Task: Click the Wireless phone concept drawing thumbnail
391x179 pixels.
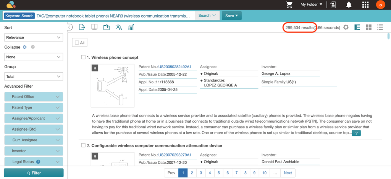Action: (113, 86)
